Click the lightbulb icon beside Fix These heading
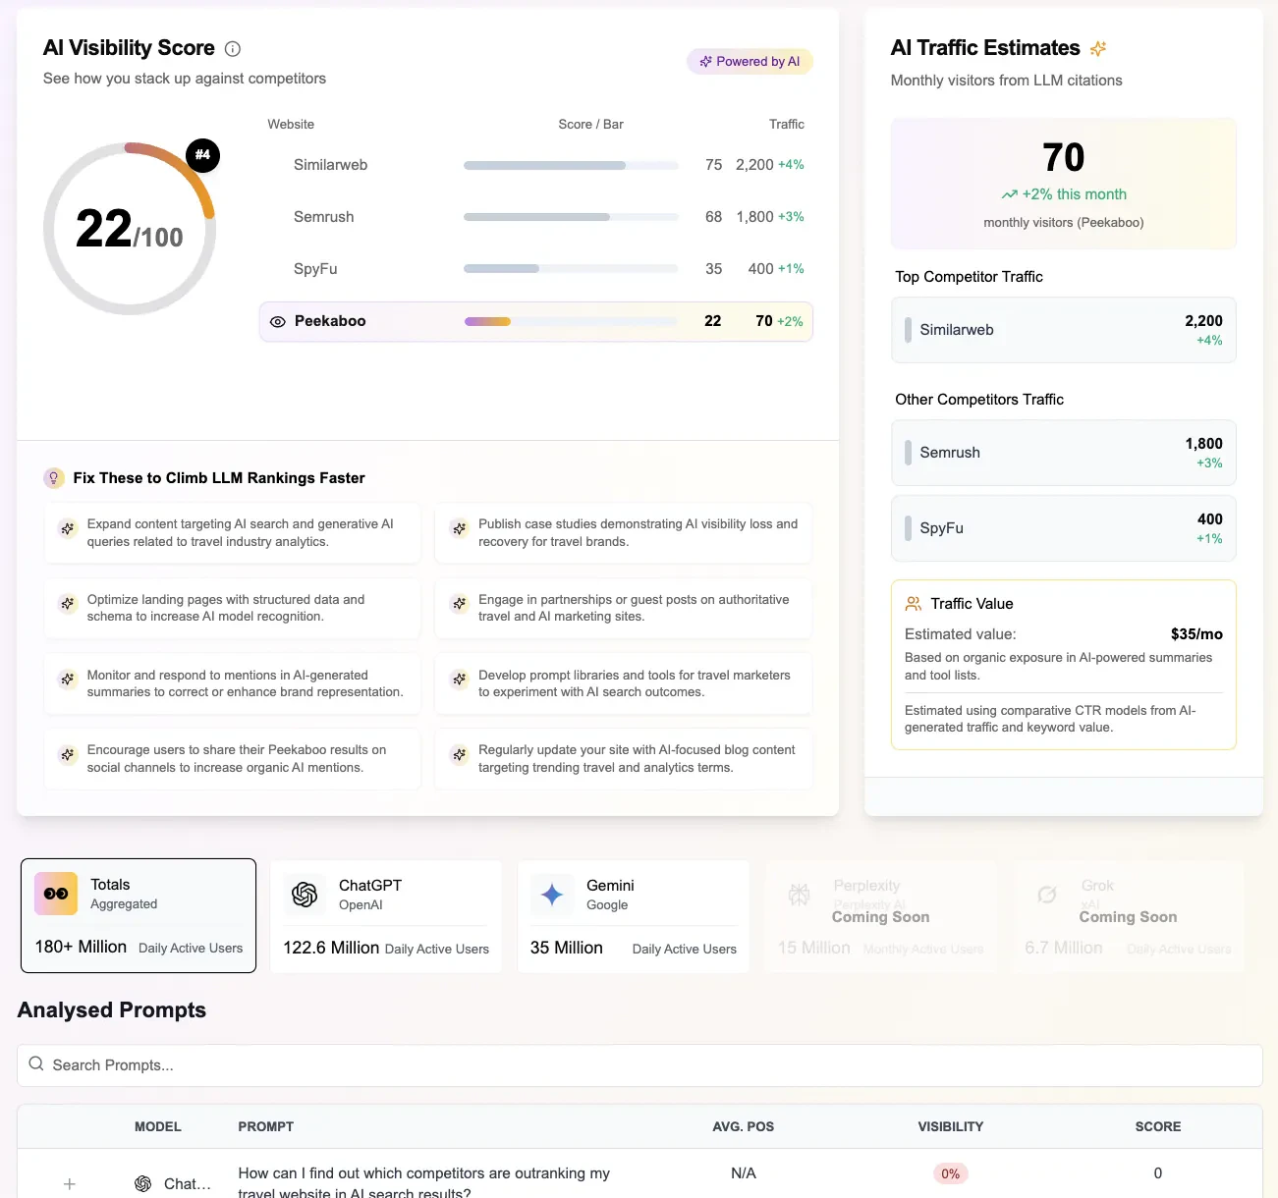Viewport: 1278px width, 1198px height. tap(54, 478)
